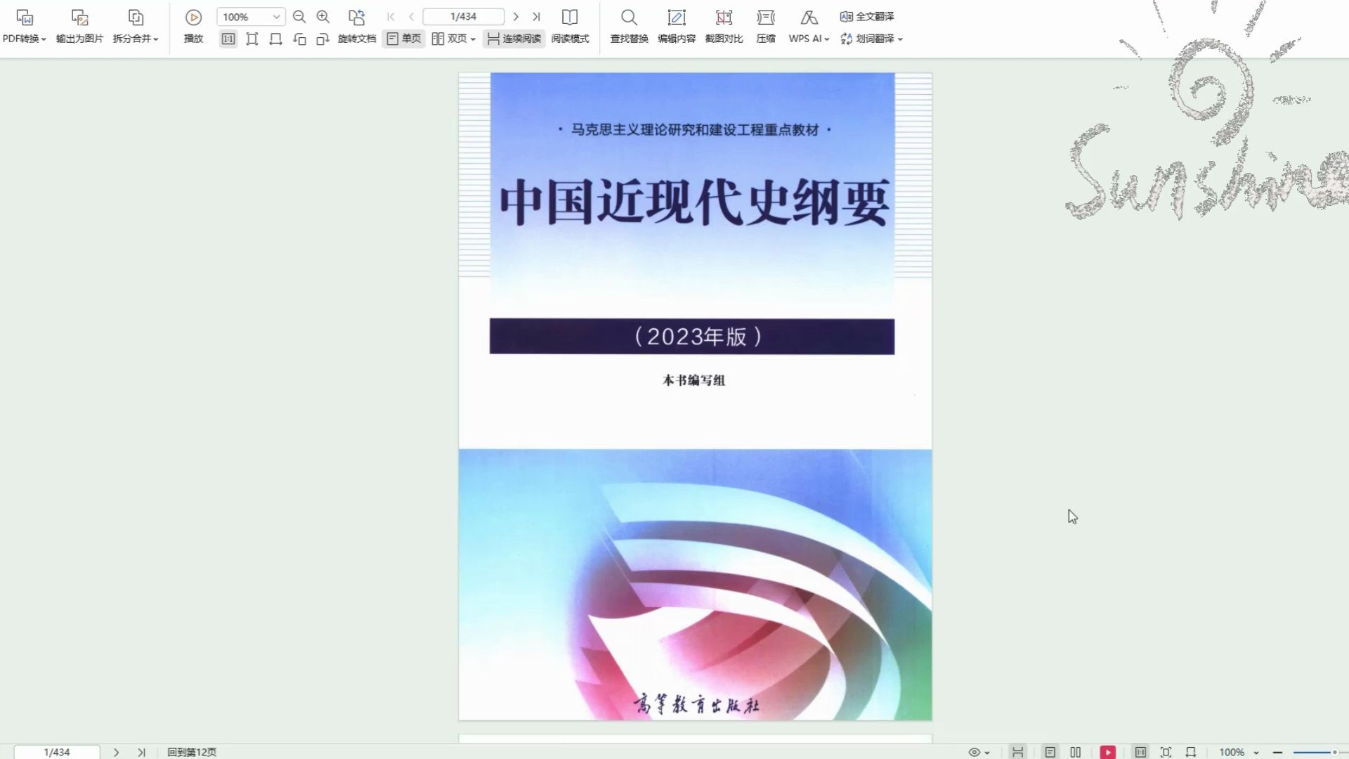Viewport: 1349px width, 759px height.
Task: Rotate page counterclockwise icon
Action: tap(300, 39)
